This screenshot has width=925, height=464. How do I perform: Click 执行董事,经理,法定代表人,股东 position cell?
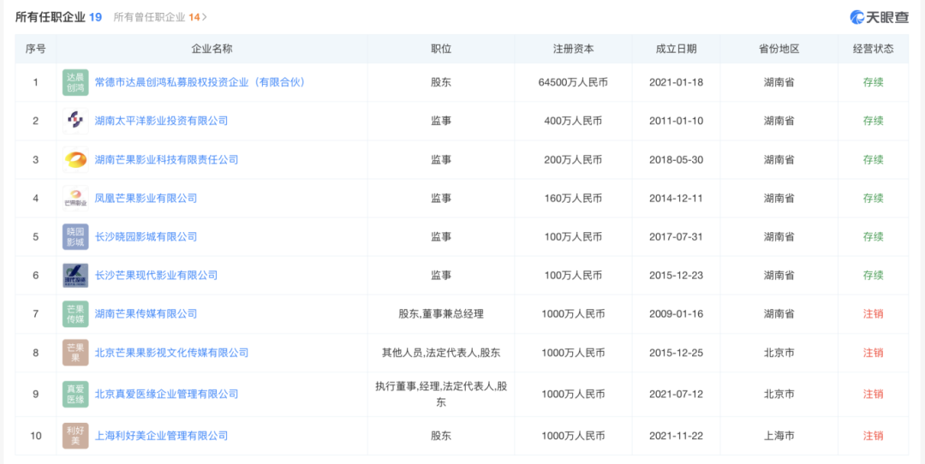441,395
